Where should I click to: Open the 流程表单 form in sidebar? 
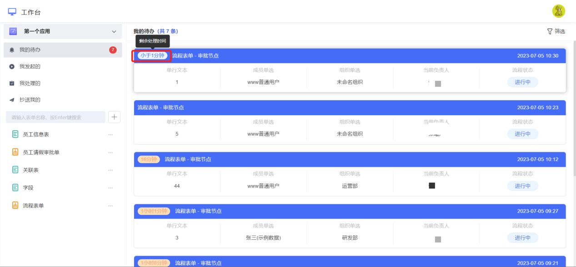point(33,205)
